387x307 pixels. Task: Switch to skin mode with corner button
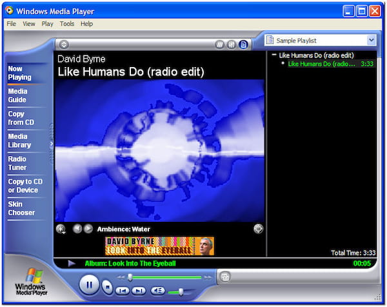coord(224,277)
